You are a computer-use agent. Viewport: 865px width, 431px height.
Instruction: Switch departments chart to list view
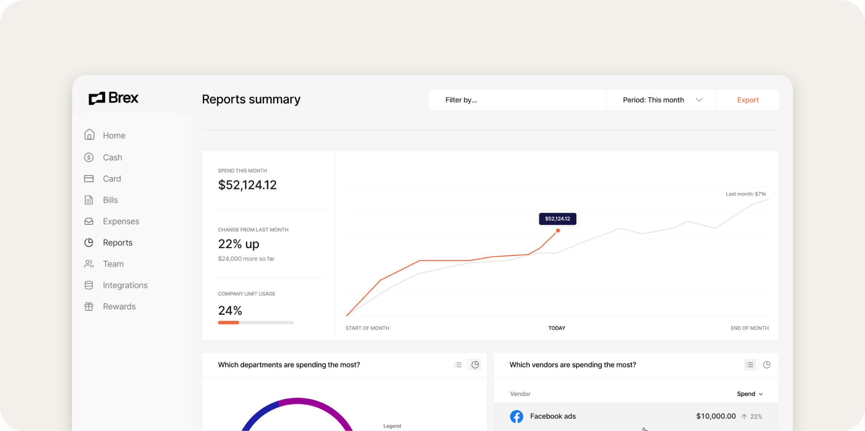tap(458, 364)
